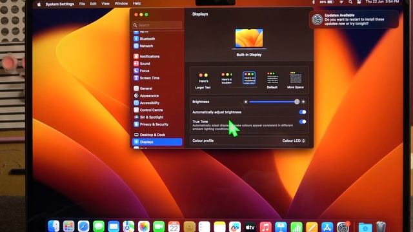Open the Help menu

[x=137, y=3]
